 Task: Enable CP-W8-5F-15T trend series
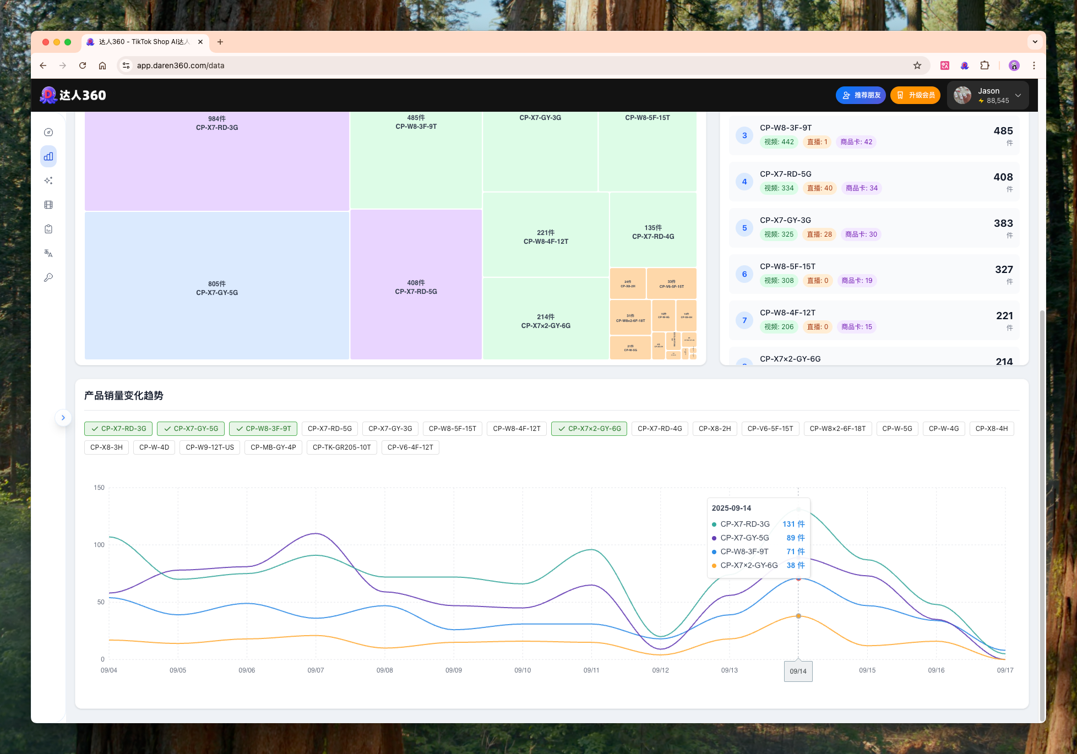click(452, 429)
